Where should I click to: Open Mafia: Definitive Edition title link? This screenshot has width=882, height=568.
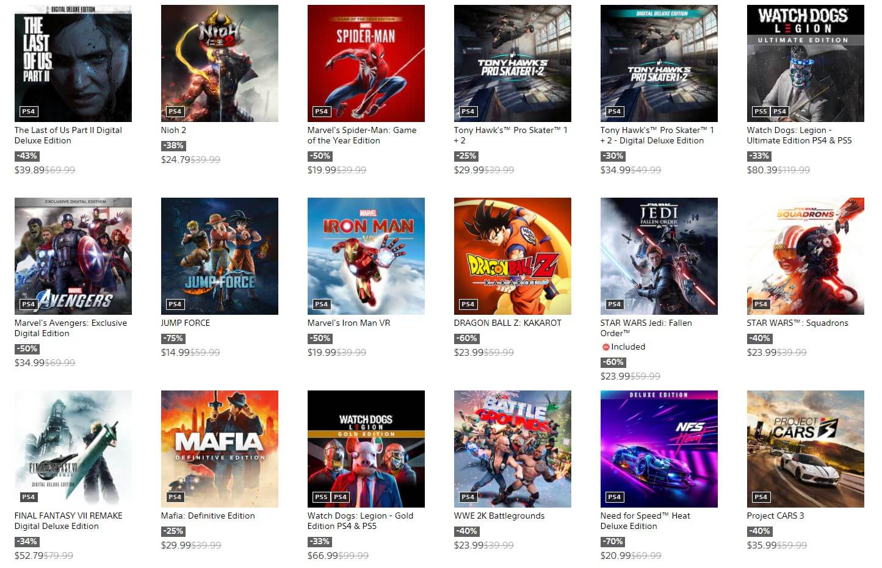(x=208, y=516)
